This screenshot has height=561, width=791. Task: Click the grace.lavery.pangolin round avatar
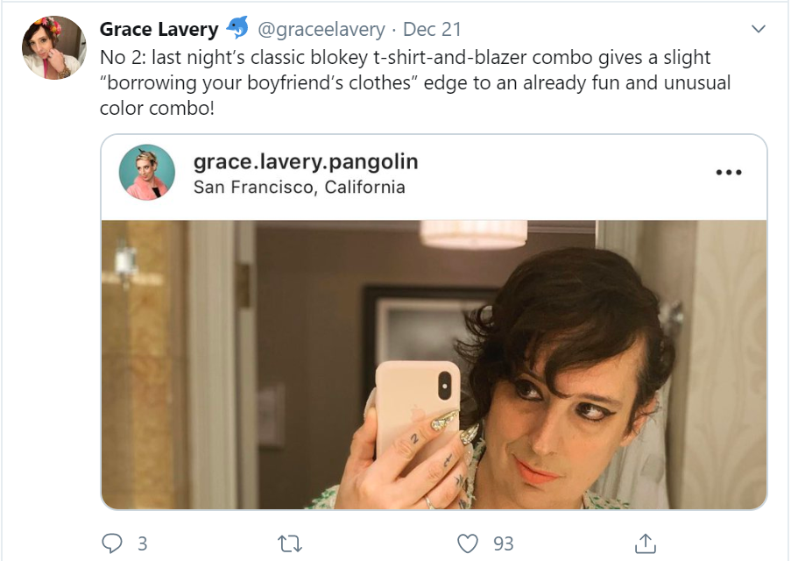pos(147,173)
